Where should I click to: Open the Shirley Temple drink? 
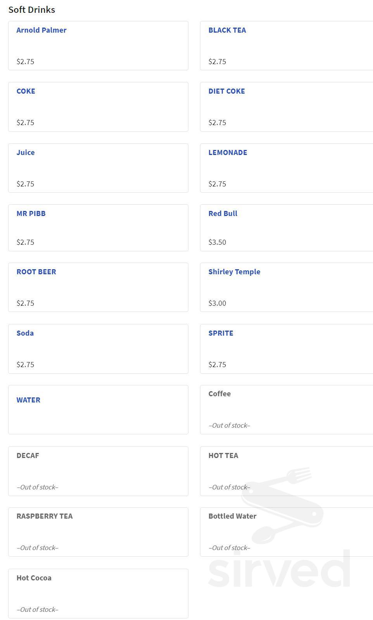[x=234, y=272]
